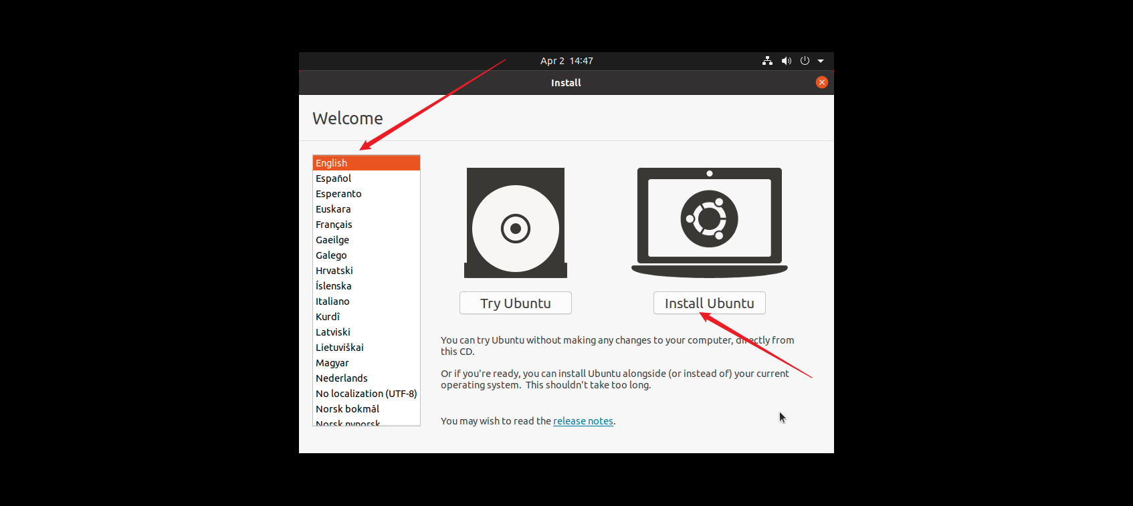Select Norsk bokmål language
Viewport: 1133px width, 506px height.
pyautogui.click(x=367, y=409)
